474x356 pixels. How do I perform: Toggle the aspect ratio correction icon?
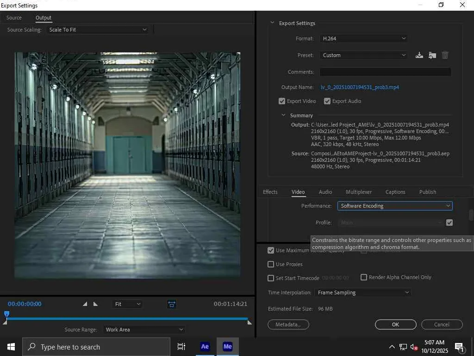172,304
